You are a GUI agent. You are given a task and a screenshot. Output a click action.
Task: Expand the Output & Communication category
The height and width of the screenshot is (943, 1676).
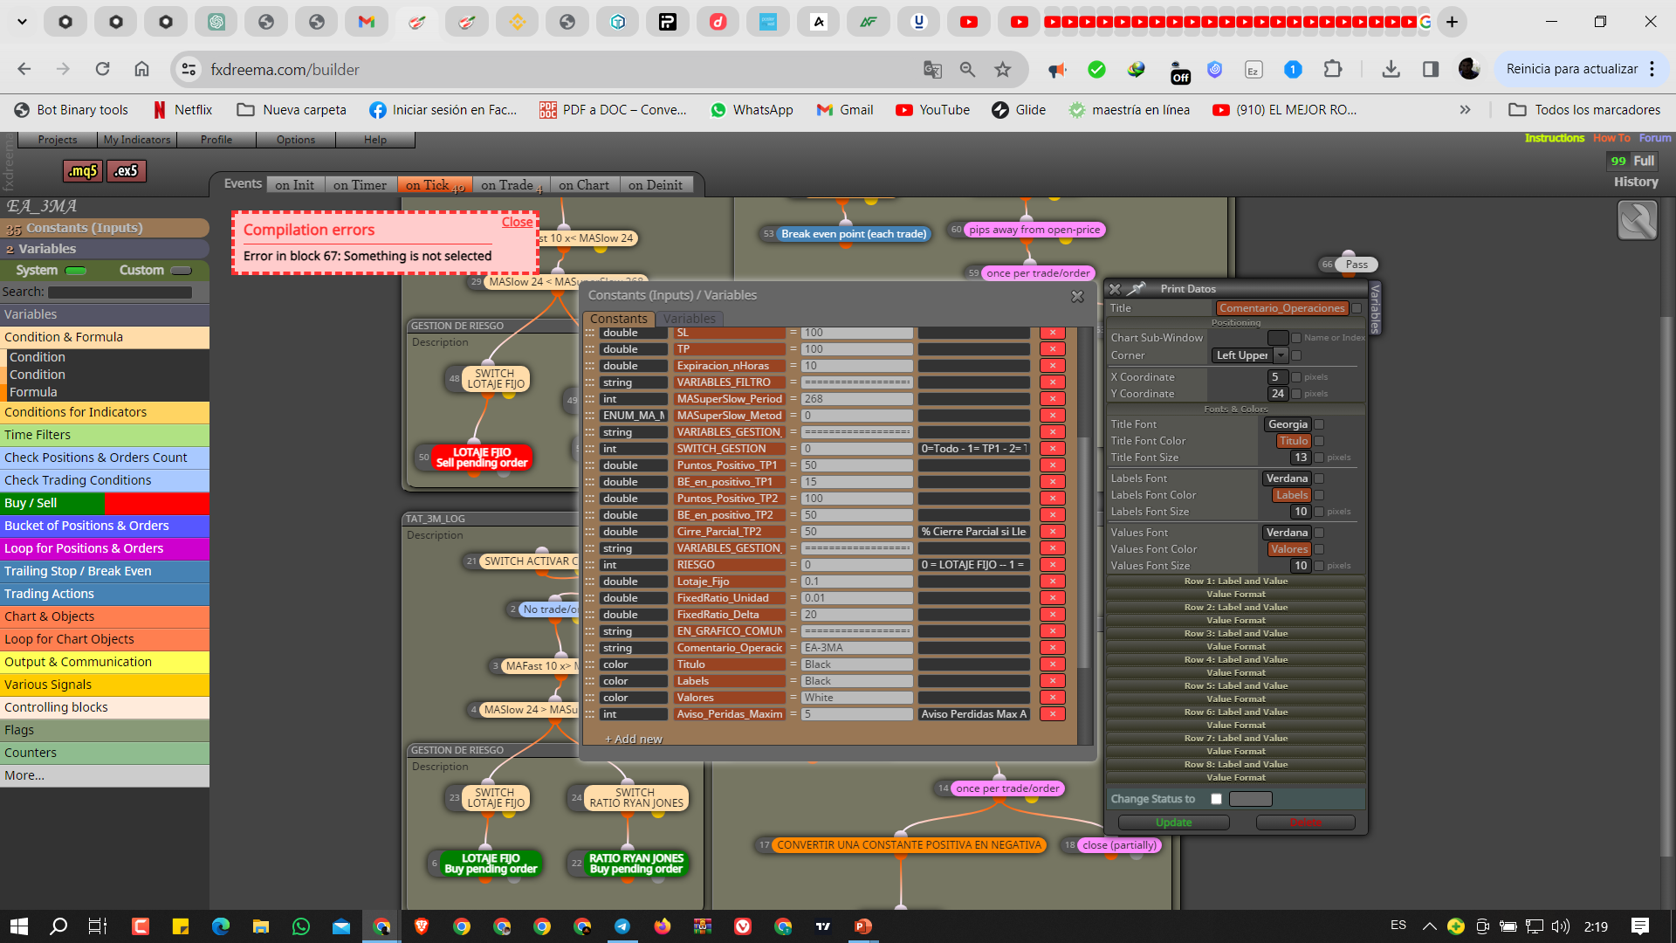[105, 662]
